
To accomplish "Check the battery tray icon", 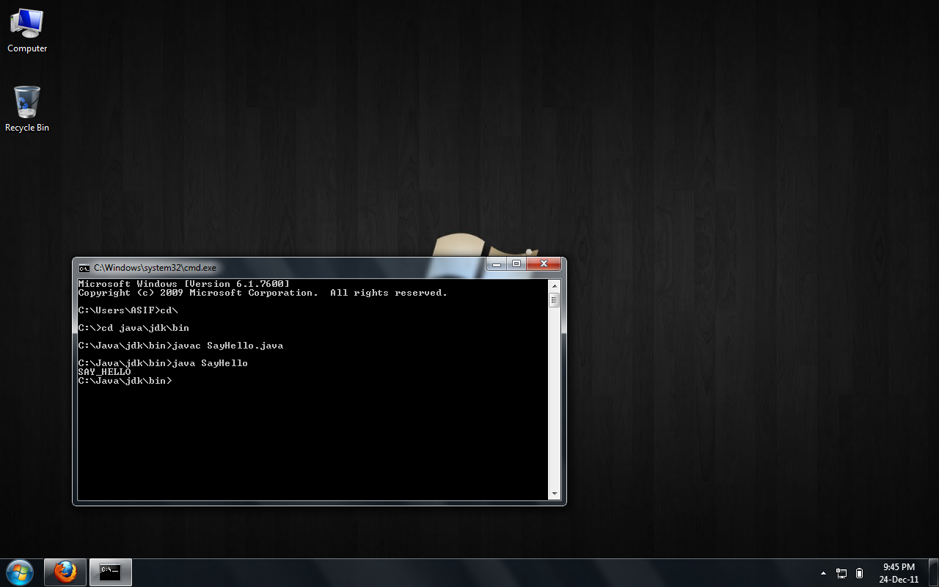I will (860, 573).
